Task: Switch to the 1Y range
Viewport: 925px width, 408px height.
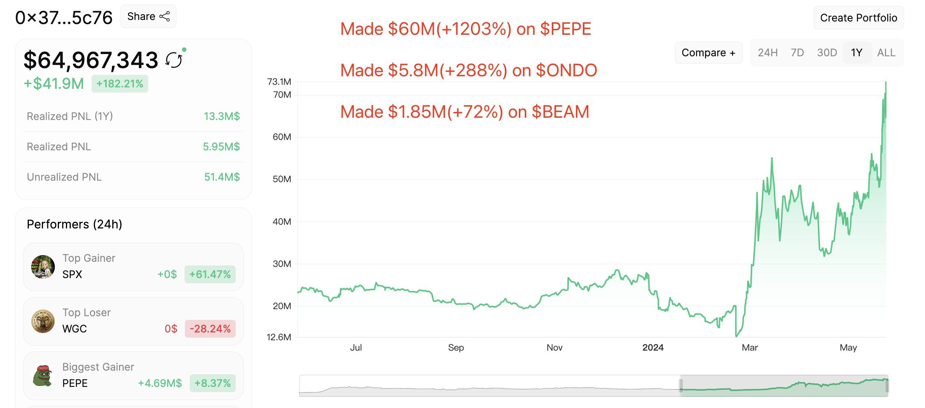Action: pos(856,53)
